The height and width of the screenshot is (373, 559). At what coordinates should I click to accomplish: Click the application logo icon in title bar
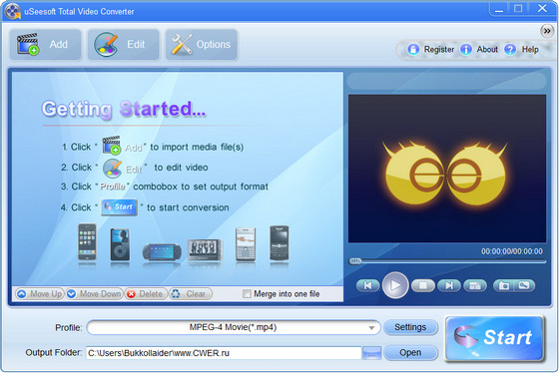click(12, 11)
